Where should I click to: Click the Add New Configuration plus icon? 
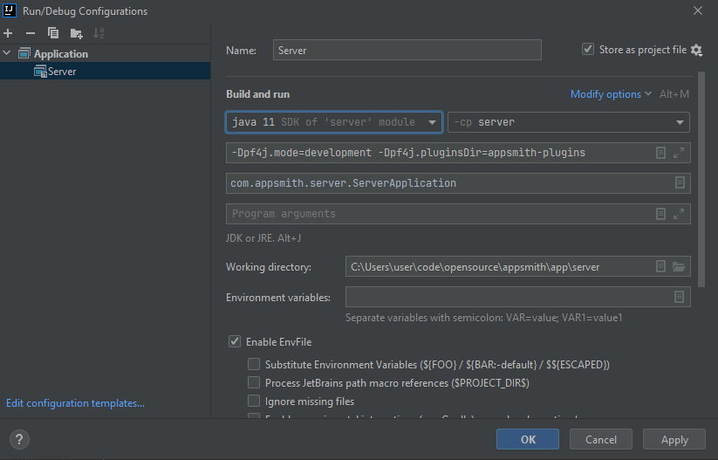(8, 33)
